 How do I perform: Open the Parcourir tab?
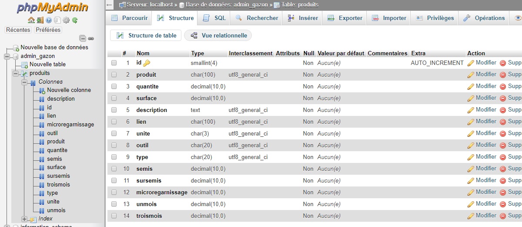point(129,18)
